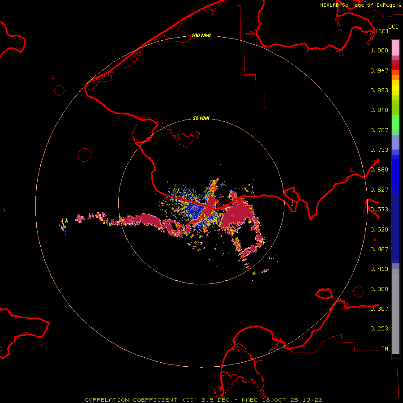
Task: Click the 100 NMI range ring label
Action: (x=201, y=35)
